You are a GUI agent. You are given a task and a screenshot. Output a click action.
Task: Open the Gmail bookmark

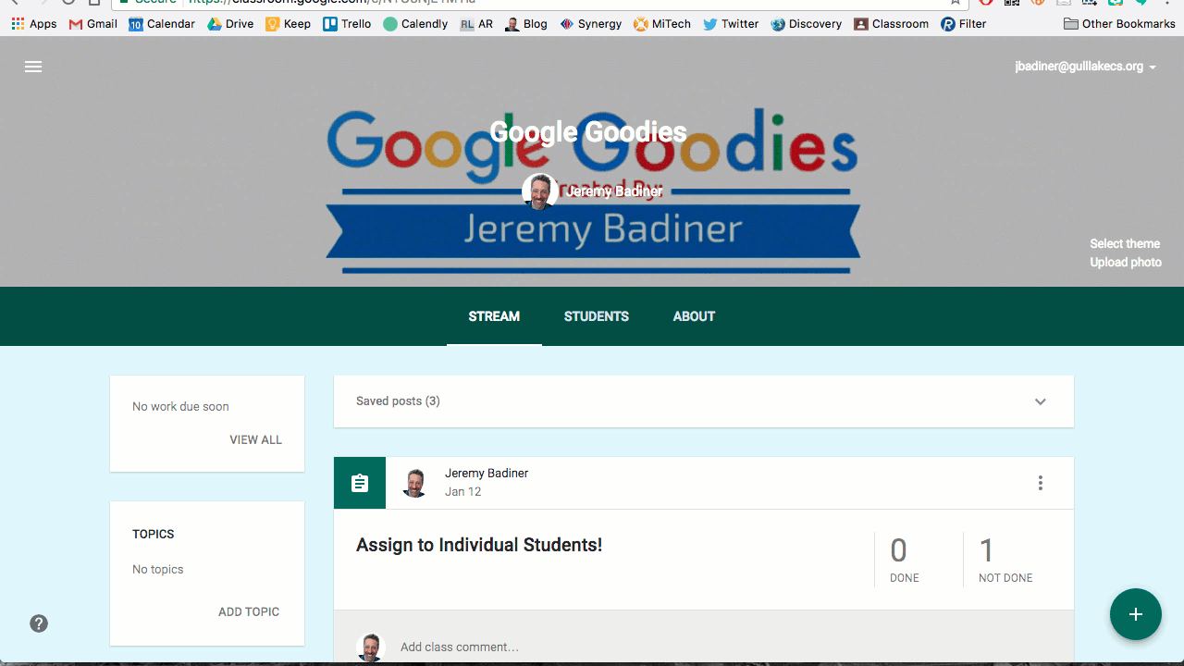[x=93, y=24]
